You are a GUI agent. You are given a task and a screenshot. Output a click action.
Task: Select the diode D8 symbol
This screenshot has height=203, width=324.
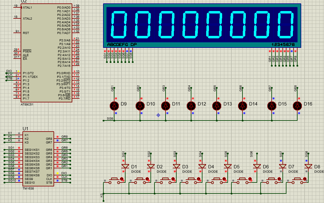pyautogui.click(x=308, y=166)
